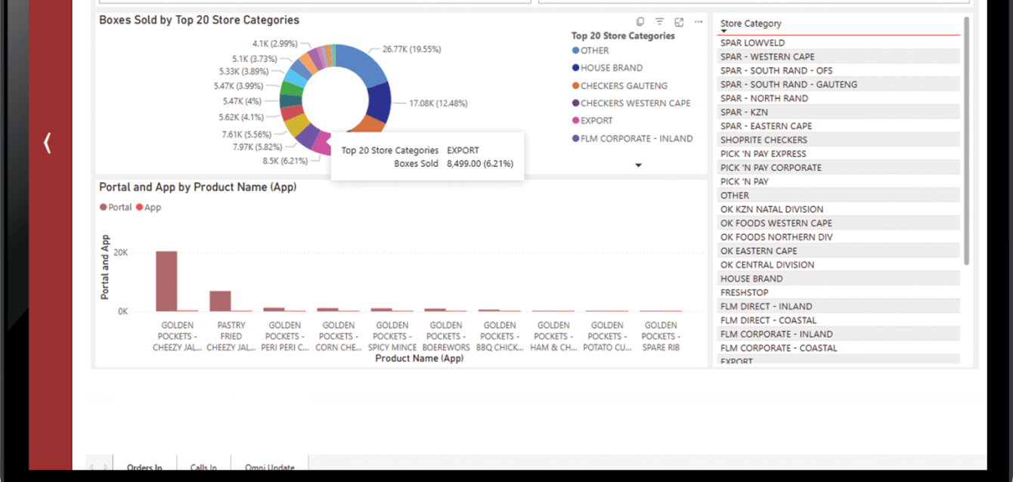Screen dimensions: 1013x482
Task: Select HOUSE BRAND row in Store Category list
Action: click(838, 278)
